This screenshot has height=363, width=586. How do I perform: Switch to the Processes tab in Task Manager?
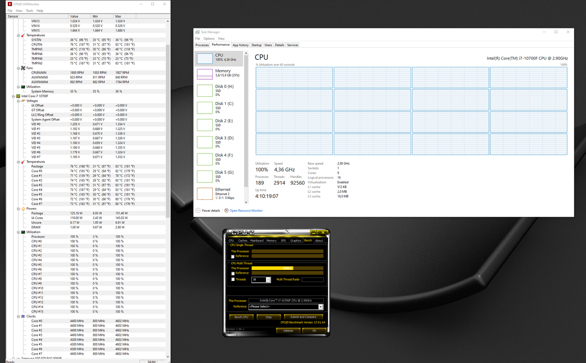(x=202, y=45)
